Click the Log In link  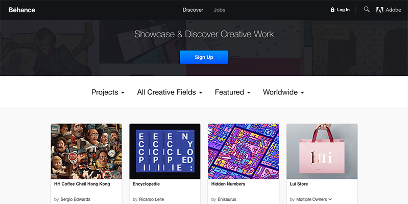coord(343,10)
